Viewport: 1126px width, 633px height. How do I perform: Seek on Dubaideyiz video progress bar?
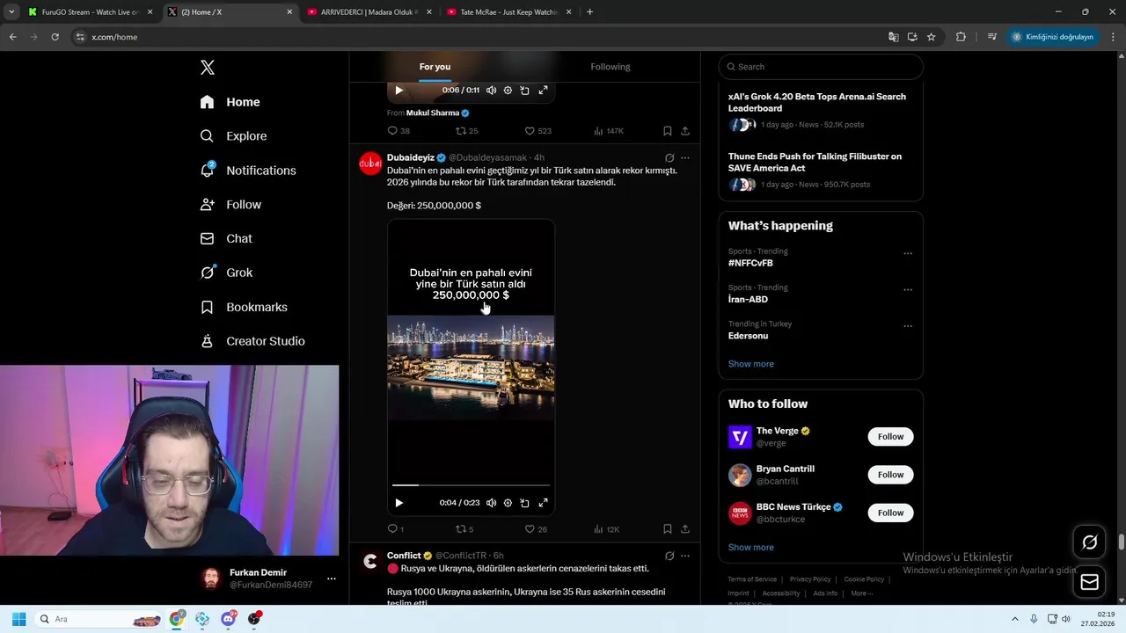(471, 484)
